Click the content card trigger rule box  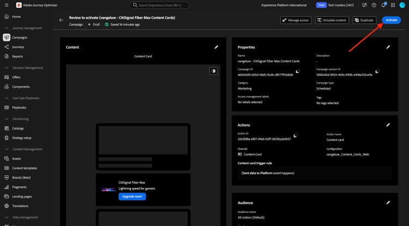coord(315,173)
